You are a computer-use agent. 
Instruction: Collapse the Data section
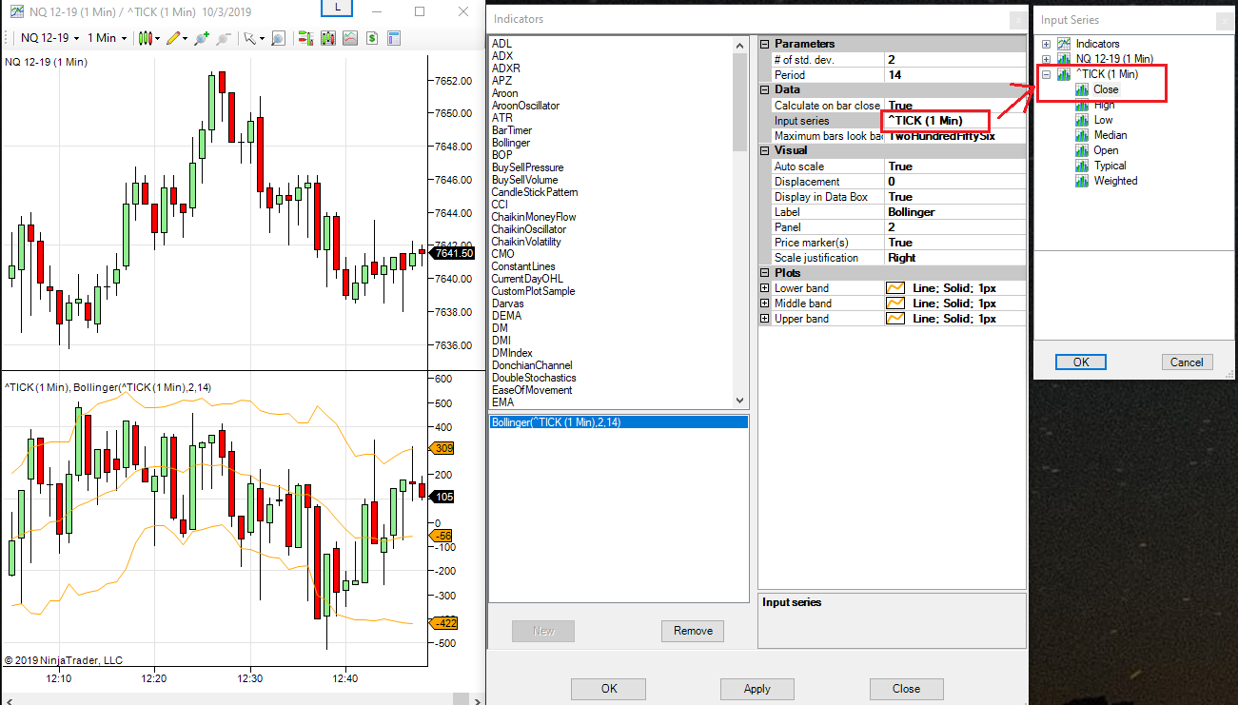coord(765,89)
